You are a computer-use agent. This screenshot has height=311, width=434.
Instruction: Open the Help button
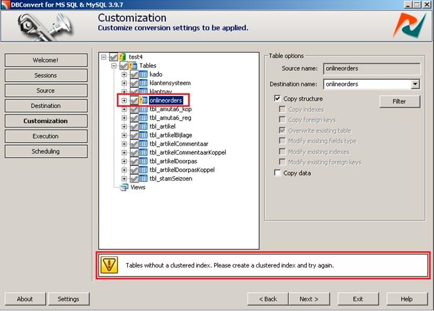point(407,299)
